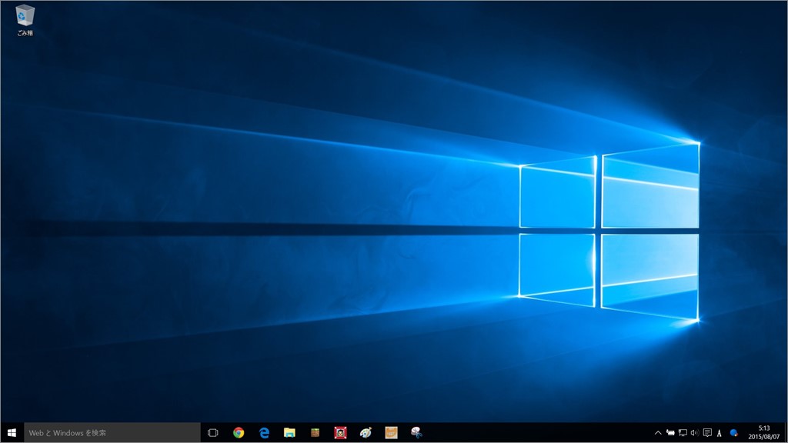The image size is (788, 443).
Task: Click the blue circle tray icon
Action: 734,433
